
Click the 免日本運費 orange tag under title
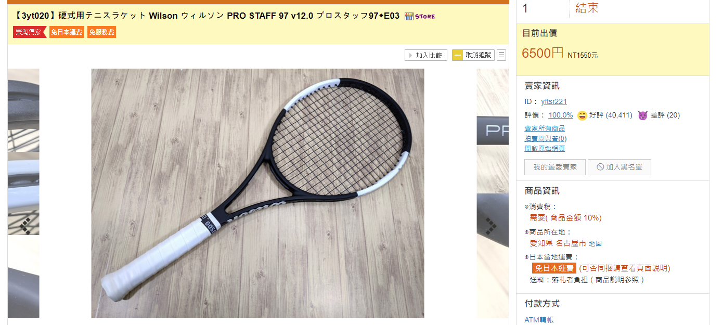67,32
